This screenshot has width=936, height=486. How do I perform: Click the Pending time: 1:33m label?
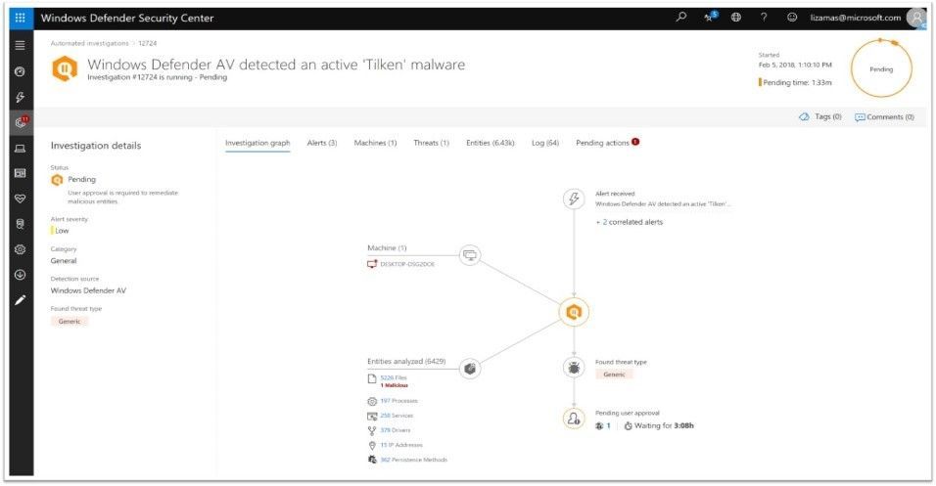[797, 83]
